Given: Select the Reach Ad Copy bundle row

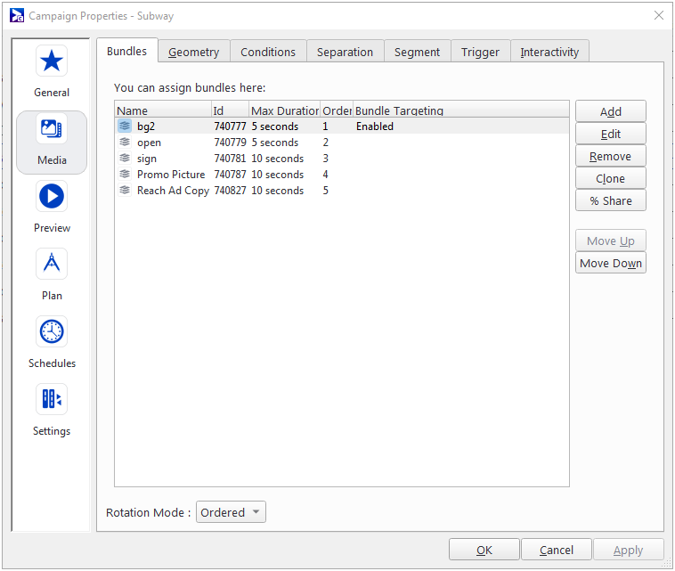Looking at the screenshot, I should 172,191.
